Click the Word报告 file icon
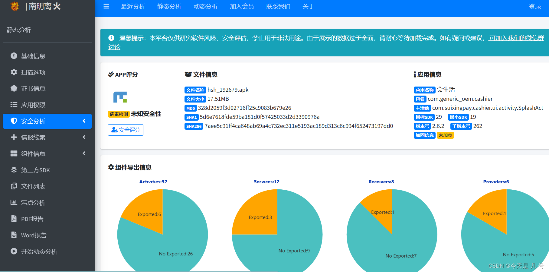The height and width of the screenshot is (272, 549). point(14,235)
